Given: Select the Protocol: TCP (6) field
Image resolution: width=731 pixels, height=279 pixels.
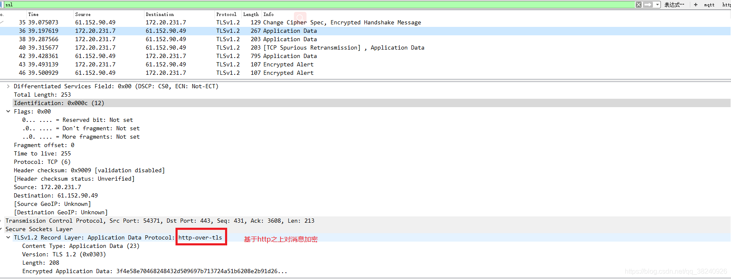Looking at the screenshot, I should (42, 162).
